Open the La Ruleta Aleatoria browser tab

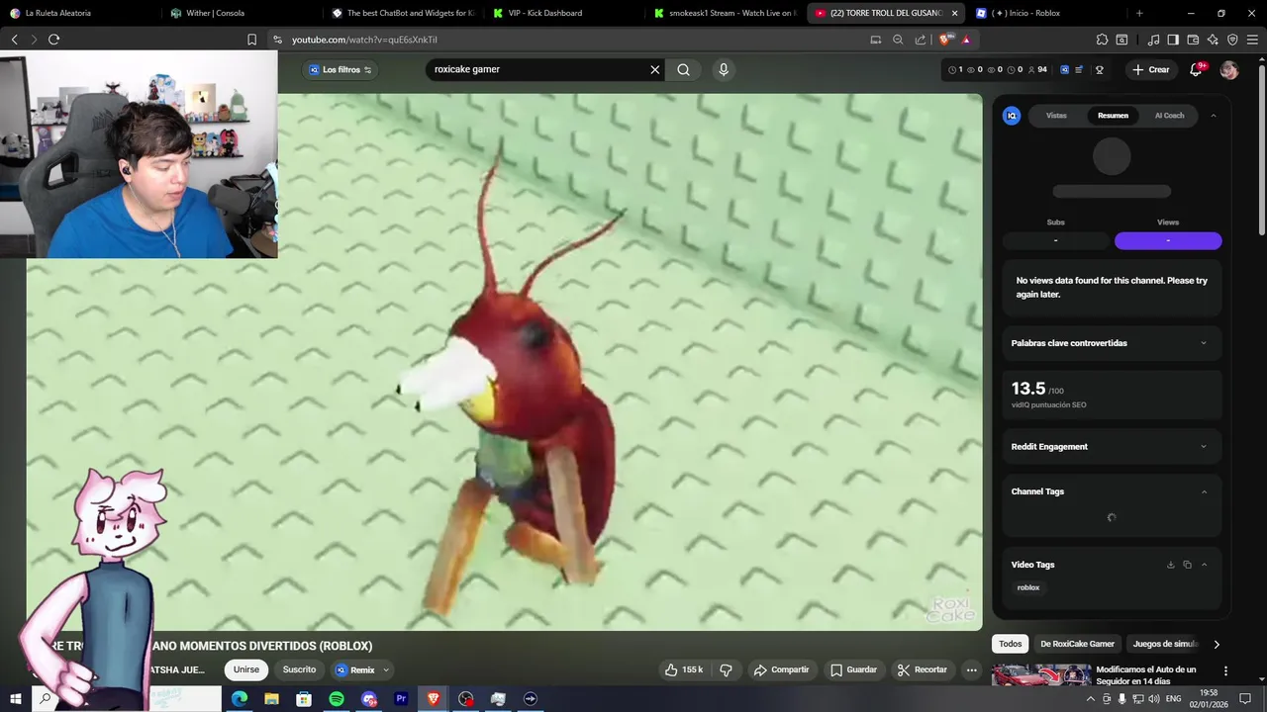pyautogui.click(x=79, y=13)
